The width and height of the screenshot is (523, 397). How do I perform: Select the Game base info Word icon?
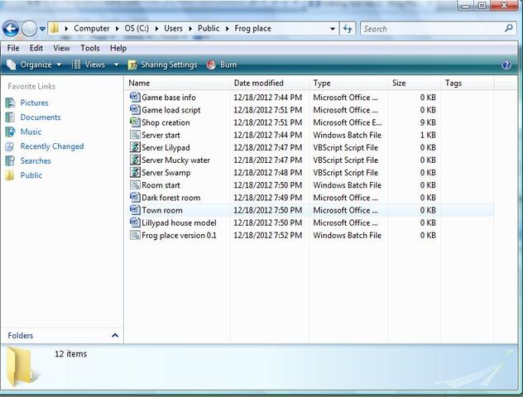(x=135, y=97)
